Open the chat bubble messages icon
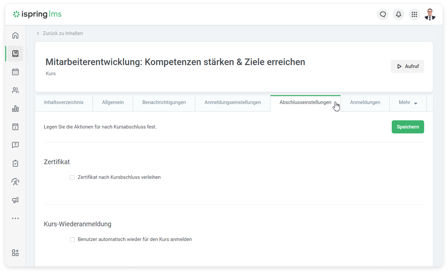This screenshot has width=448, height=273. click(383, 14)
